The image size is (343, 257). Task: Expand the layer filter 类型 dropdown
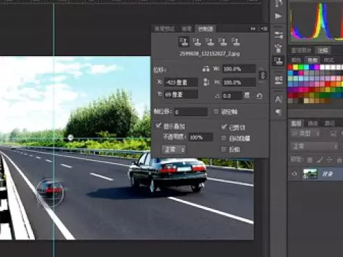(x=306, y=134)
